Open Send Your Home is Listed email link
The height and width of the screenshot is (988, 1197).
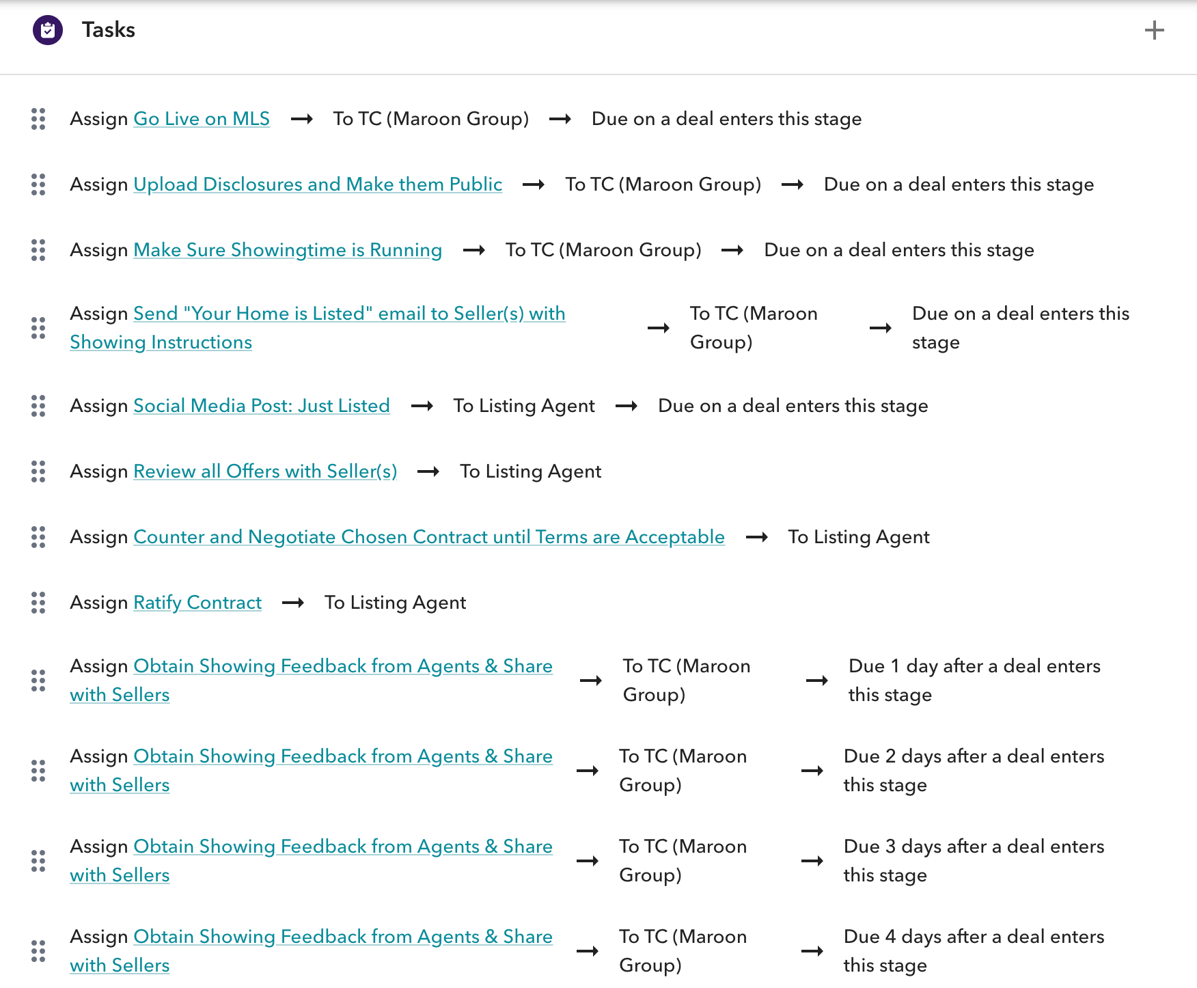[318, 328]
